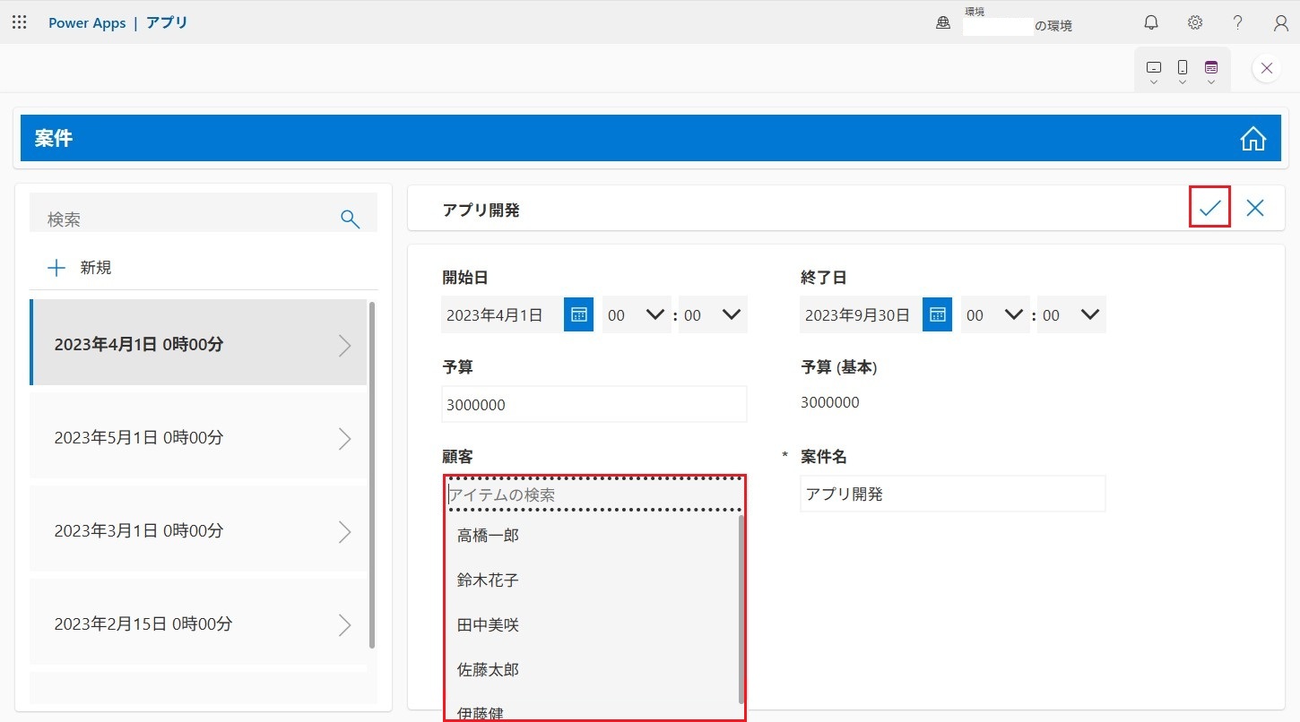The width and height of the screenshot is (1300, 722).
Task: Click the customer list scrollbar
Action: (x=741, y=609)
